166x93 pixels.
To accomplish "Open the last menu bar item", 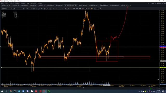I will coord(39,3).
